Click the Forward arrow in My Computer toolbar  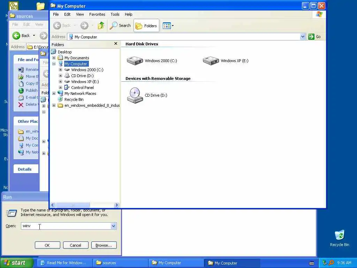[84, 25]
